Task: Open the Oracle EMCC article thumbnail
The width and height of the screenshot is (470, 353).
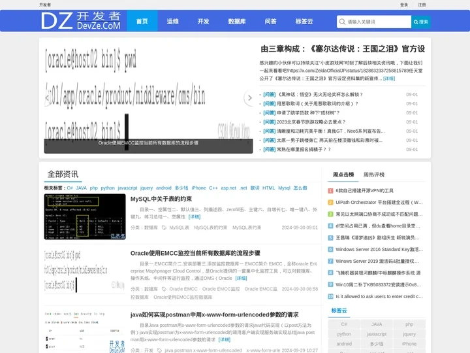Action: click(x=85, y=271)
